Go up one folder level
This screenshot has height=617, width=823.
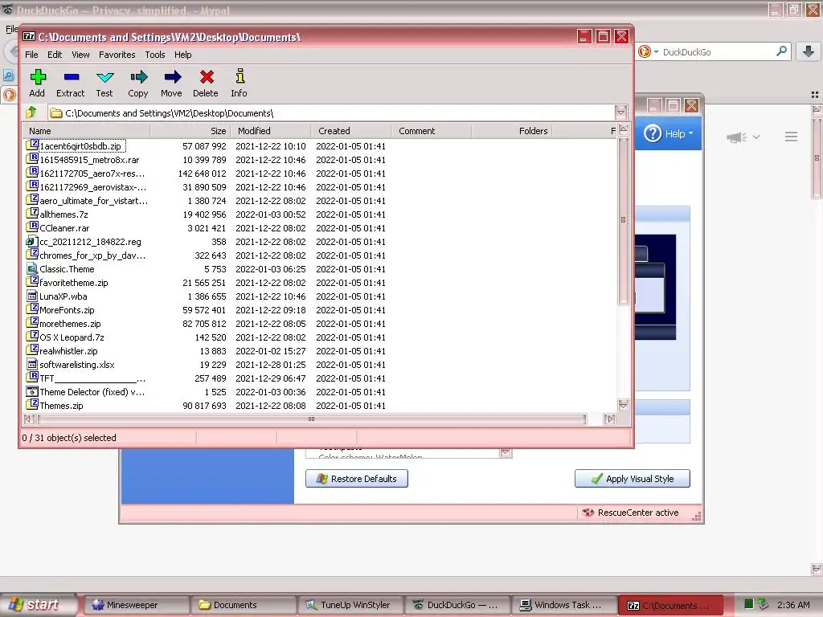[x=31, y=112]
